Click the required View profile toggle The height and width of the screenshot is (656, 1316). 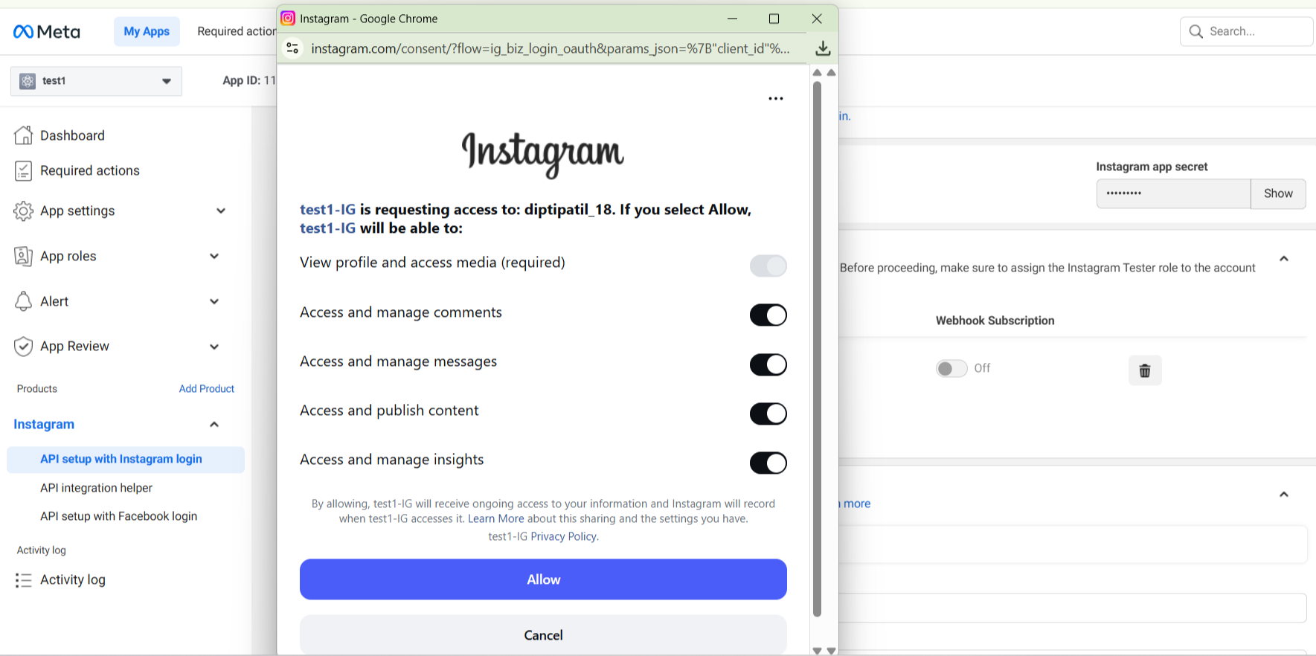tap(768, 266)
